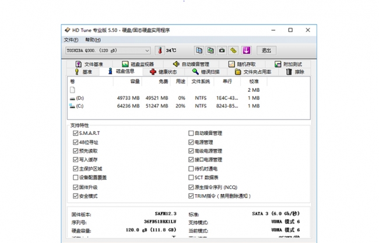This screenshot has height=243, width=379.
Task: Select the 磁盘信息 tab
Action: 121,71
